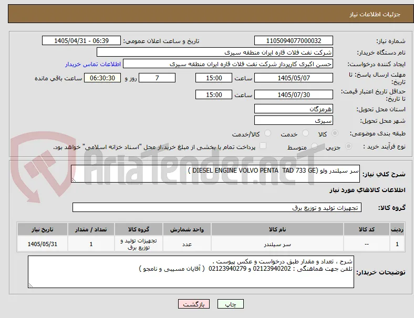The height and width of the screenshot is (318, 414).
Task: Click the announcement date field 1405/04/31 - 06:39
Action: point(81,40)
